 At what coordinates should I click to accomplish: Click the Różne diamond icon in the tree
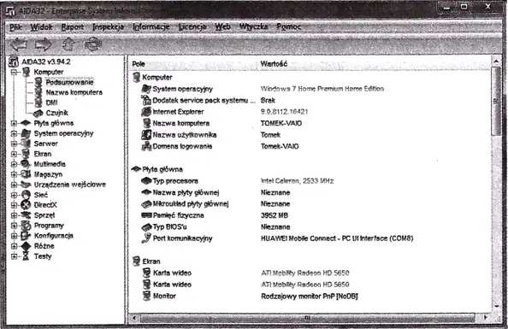coord(26,246)
